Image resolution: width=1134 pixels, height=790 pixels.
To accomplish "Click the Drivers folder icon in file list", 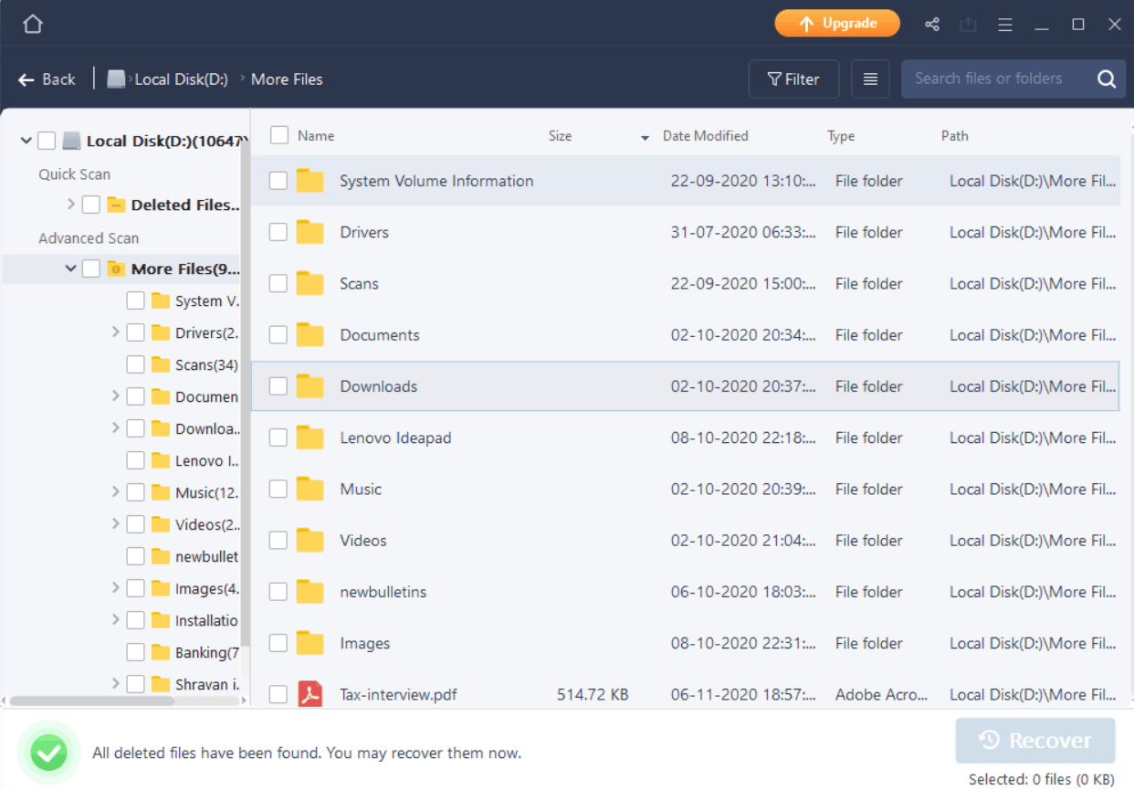I will click(x=310, y=232).
